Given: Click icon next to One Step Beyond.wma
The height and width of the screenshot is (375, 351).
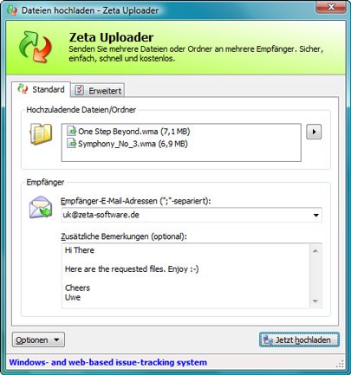Looking at the screenshot, I should pos(71,132).
